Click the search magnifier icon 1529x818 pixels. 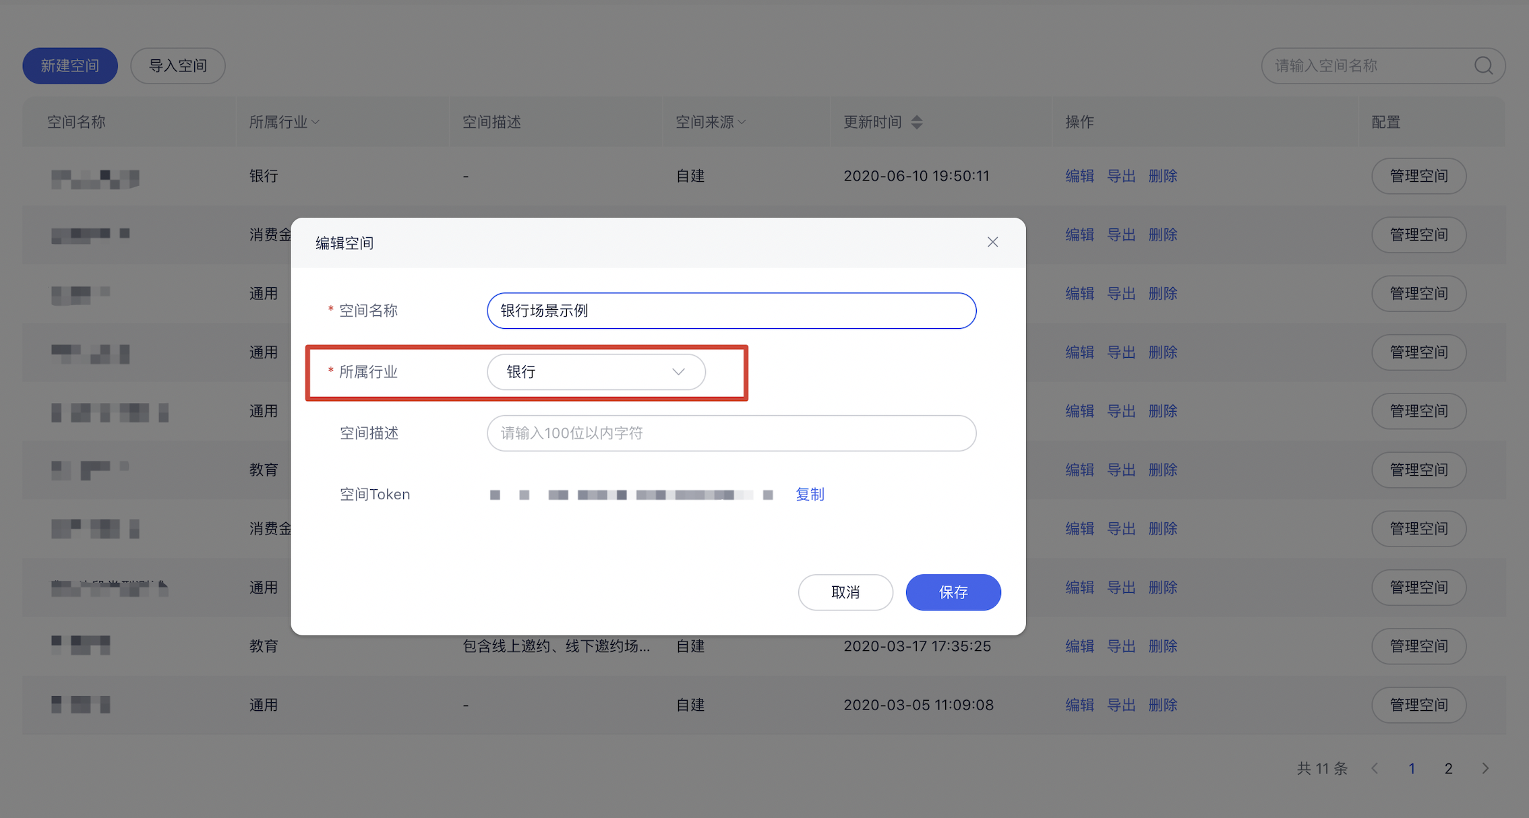click(1483, 65)
